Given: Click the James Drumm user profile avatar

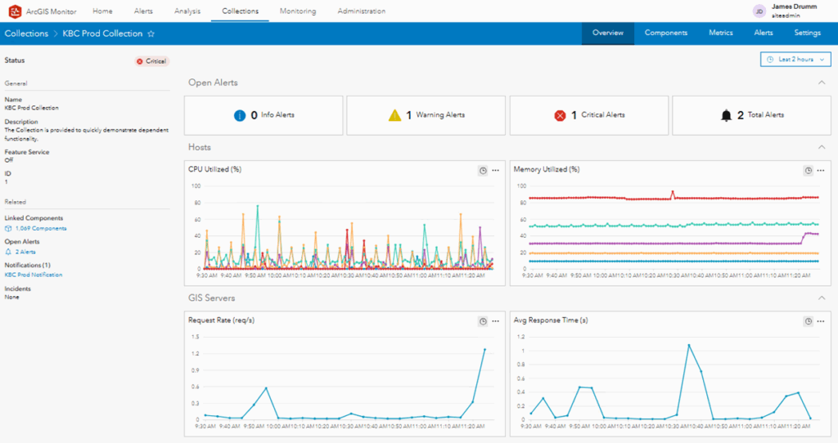Looking at the screenshot, I should pyautogui.click(x=759, y=11).
